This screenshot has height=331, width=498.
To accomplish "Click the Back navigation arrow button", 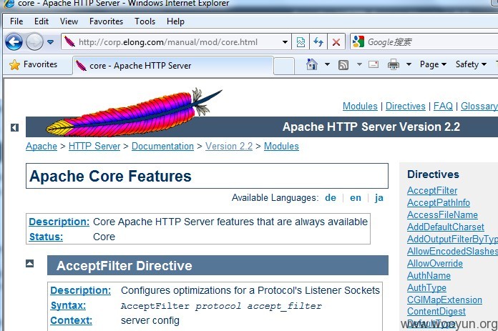I will coord(14,42).
